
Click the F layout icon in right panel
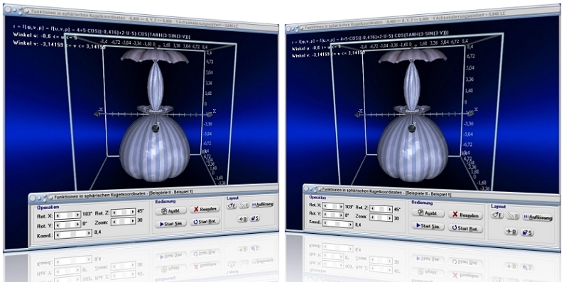497,215
